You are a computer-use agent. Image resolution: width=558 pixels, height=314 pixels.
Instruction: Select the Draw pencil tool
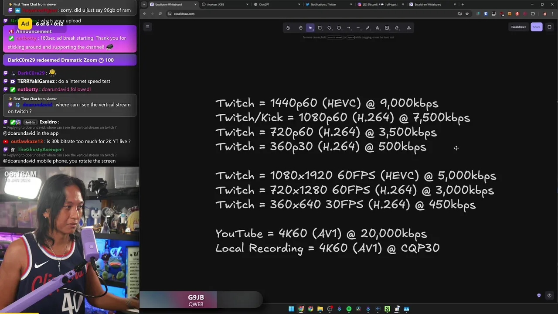tap(367, 27)
